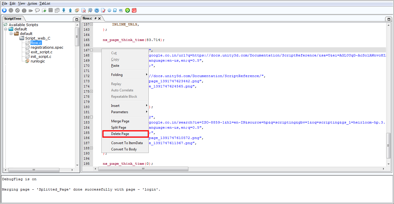Collapse the code fold at line 167

click(91, 50)
